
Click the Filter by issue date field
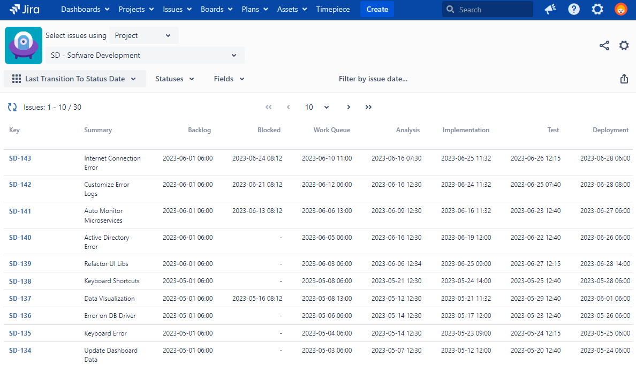(x=373, y=79)
